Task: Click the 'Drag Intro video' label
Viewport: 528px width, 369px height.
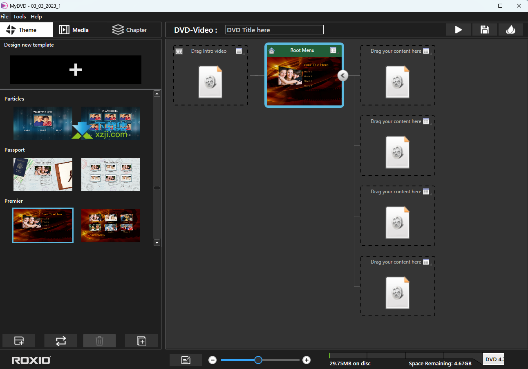Action: 209,51
